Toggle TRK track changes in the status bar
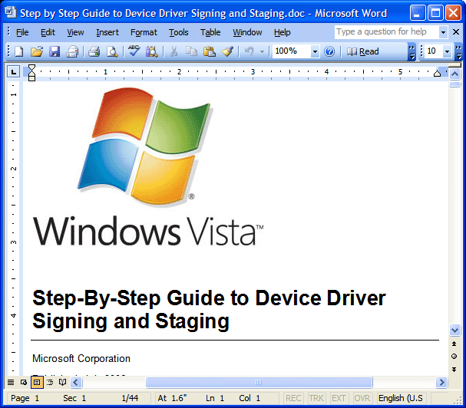 (x=316, y=399)
